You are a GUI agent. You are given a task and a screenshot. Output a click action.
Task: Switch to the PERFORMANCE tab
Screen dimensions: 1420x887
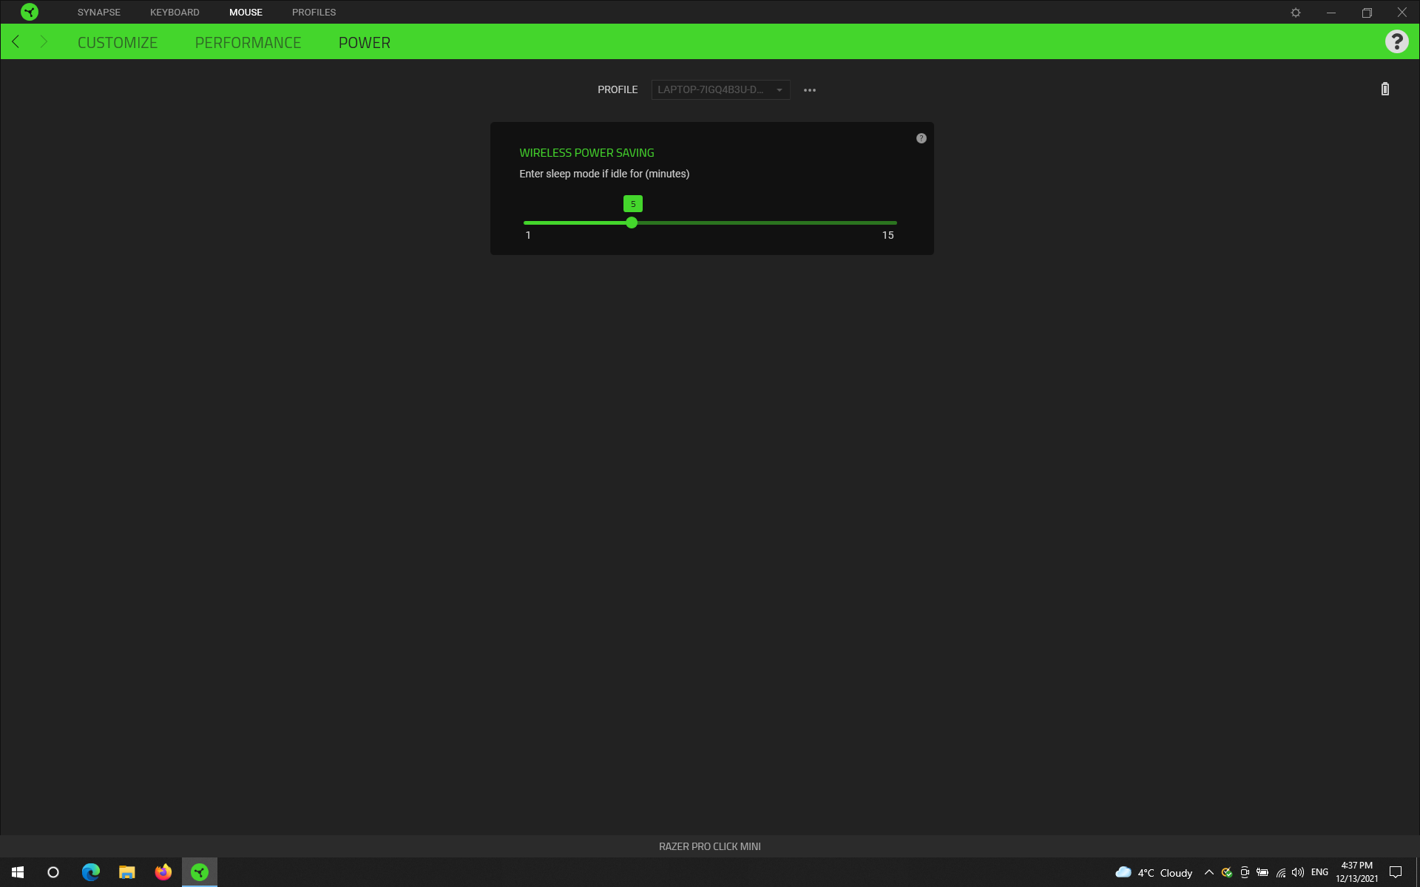[x=248, y=43]
